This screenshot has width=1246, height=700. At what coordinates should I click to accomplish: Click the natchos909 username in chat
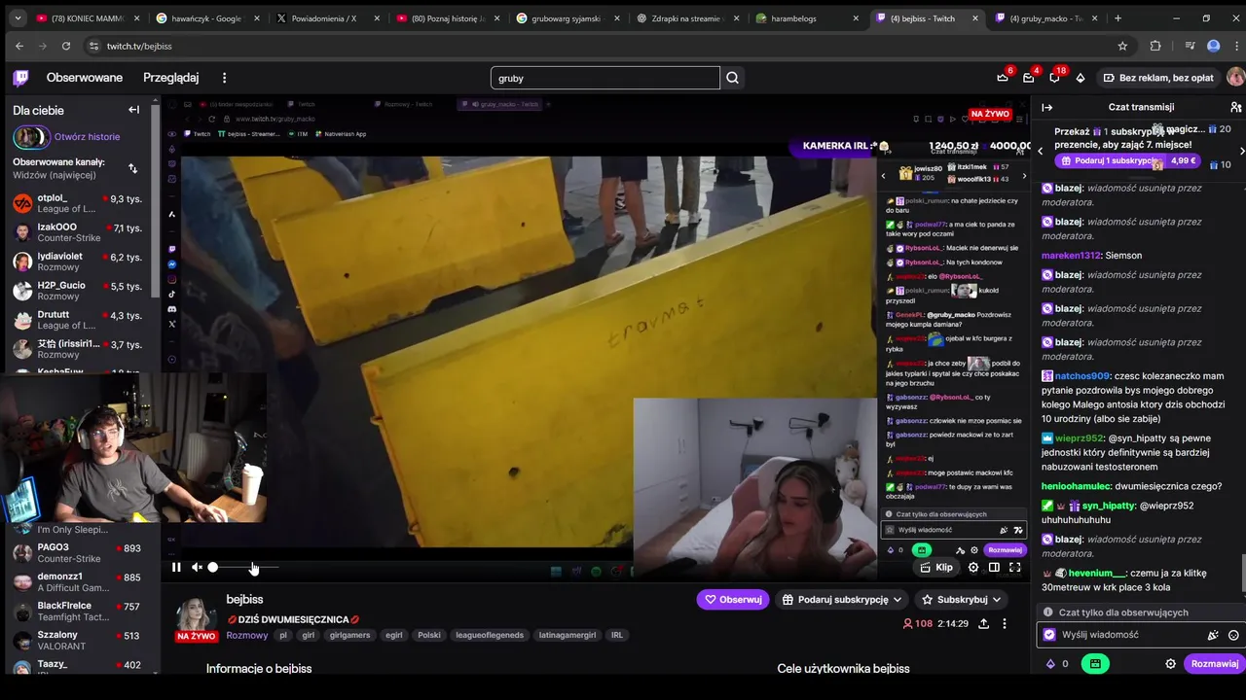(x=1081, y=375)
